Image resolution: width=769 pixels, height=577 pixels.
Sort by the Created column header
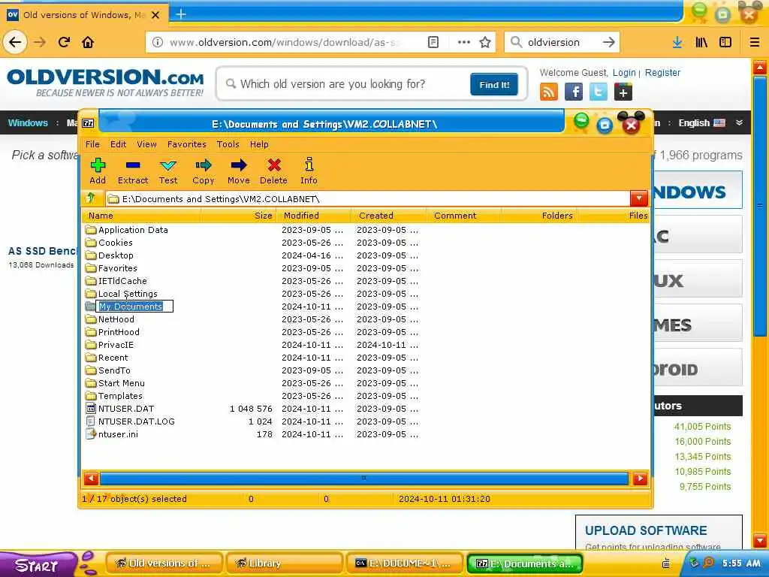[x=389, y=216]
